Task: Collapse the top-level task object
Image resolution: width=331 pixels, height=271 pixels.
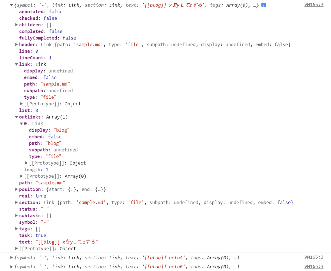Action: coord(11,5)
